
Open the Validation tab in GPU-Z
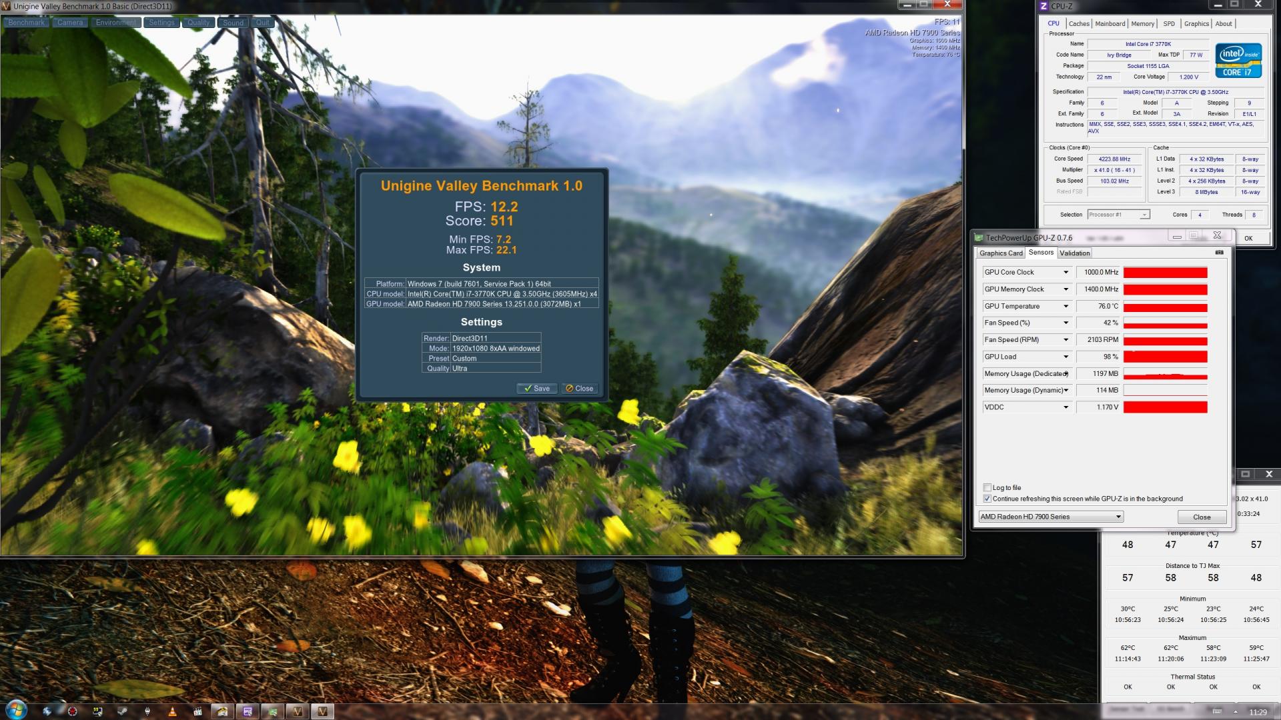pyautogui.click(x=1075, y=253)
